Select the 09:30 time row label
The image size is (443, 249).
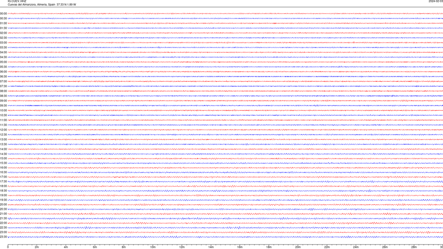tap(3, 106)
